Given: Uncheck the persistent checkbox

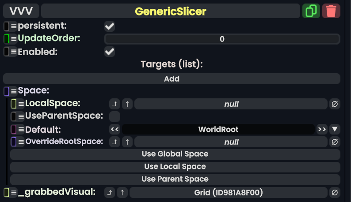Looking at the screenshot, I should [x=110, y=26].
